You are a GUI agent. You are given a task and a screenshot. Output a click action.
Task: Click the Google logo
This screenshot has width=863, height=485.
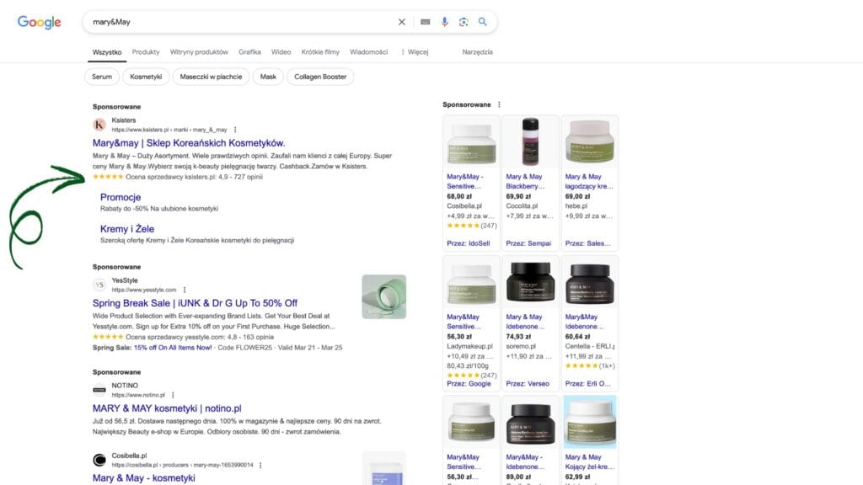[x=39, y=21]
